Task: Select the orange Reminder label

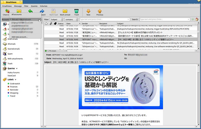Action: 14,90
